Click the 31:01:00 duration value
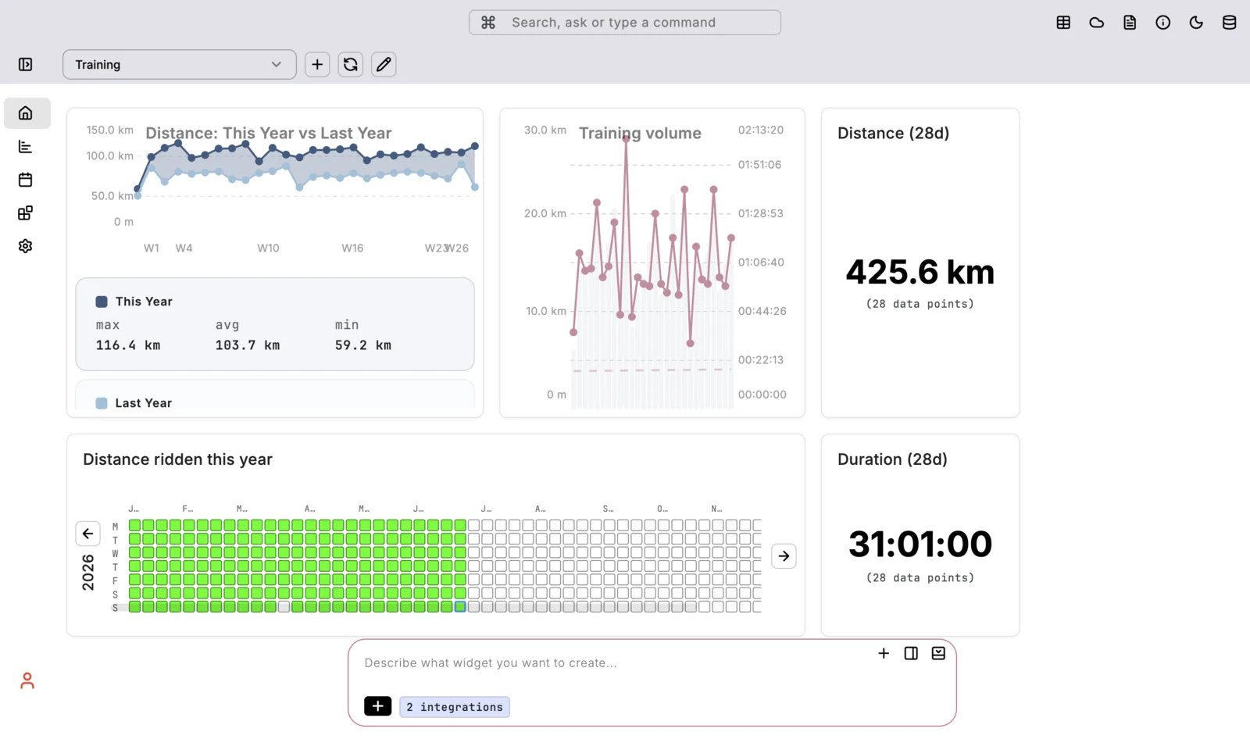Screen dimensions: 1250x750 (x=920, y=544)
